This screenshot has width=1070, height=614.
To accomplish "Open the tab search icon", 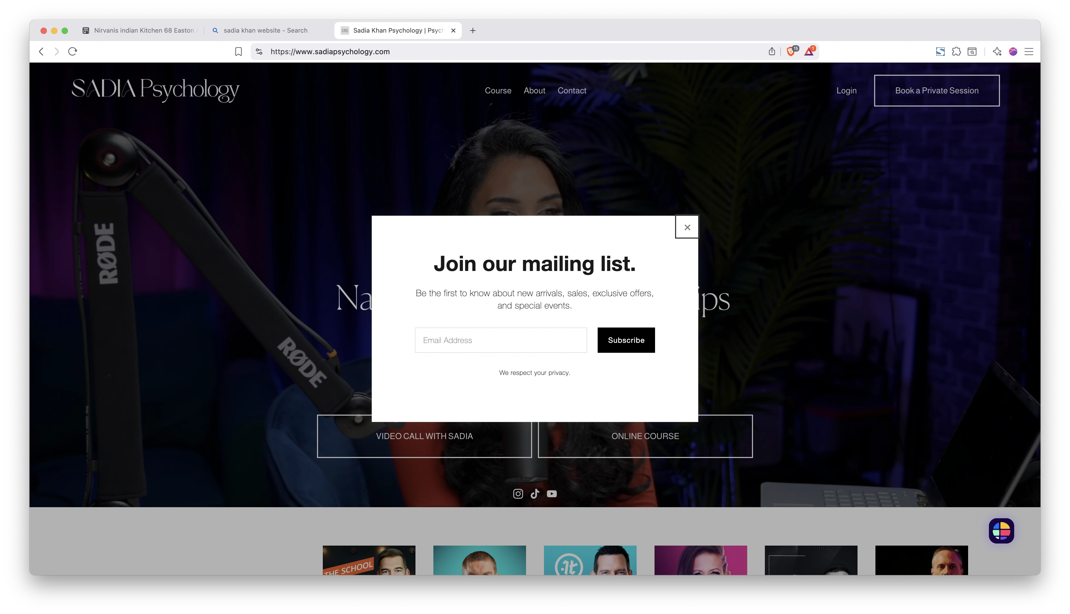I will (x=972, y=52).
